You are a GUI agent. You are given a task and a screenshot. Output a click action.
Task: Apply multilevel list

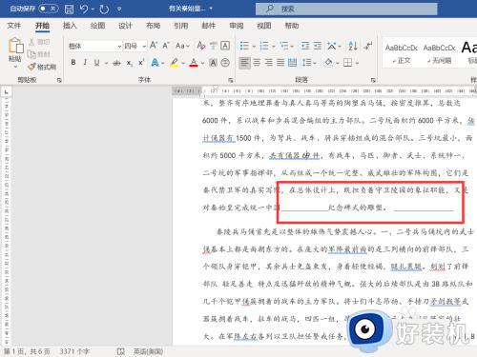[x=284, y=46]
